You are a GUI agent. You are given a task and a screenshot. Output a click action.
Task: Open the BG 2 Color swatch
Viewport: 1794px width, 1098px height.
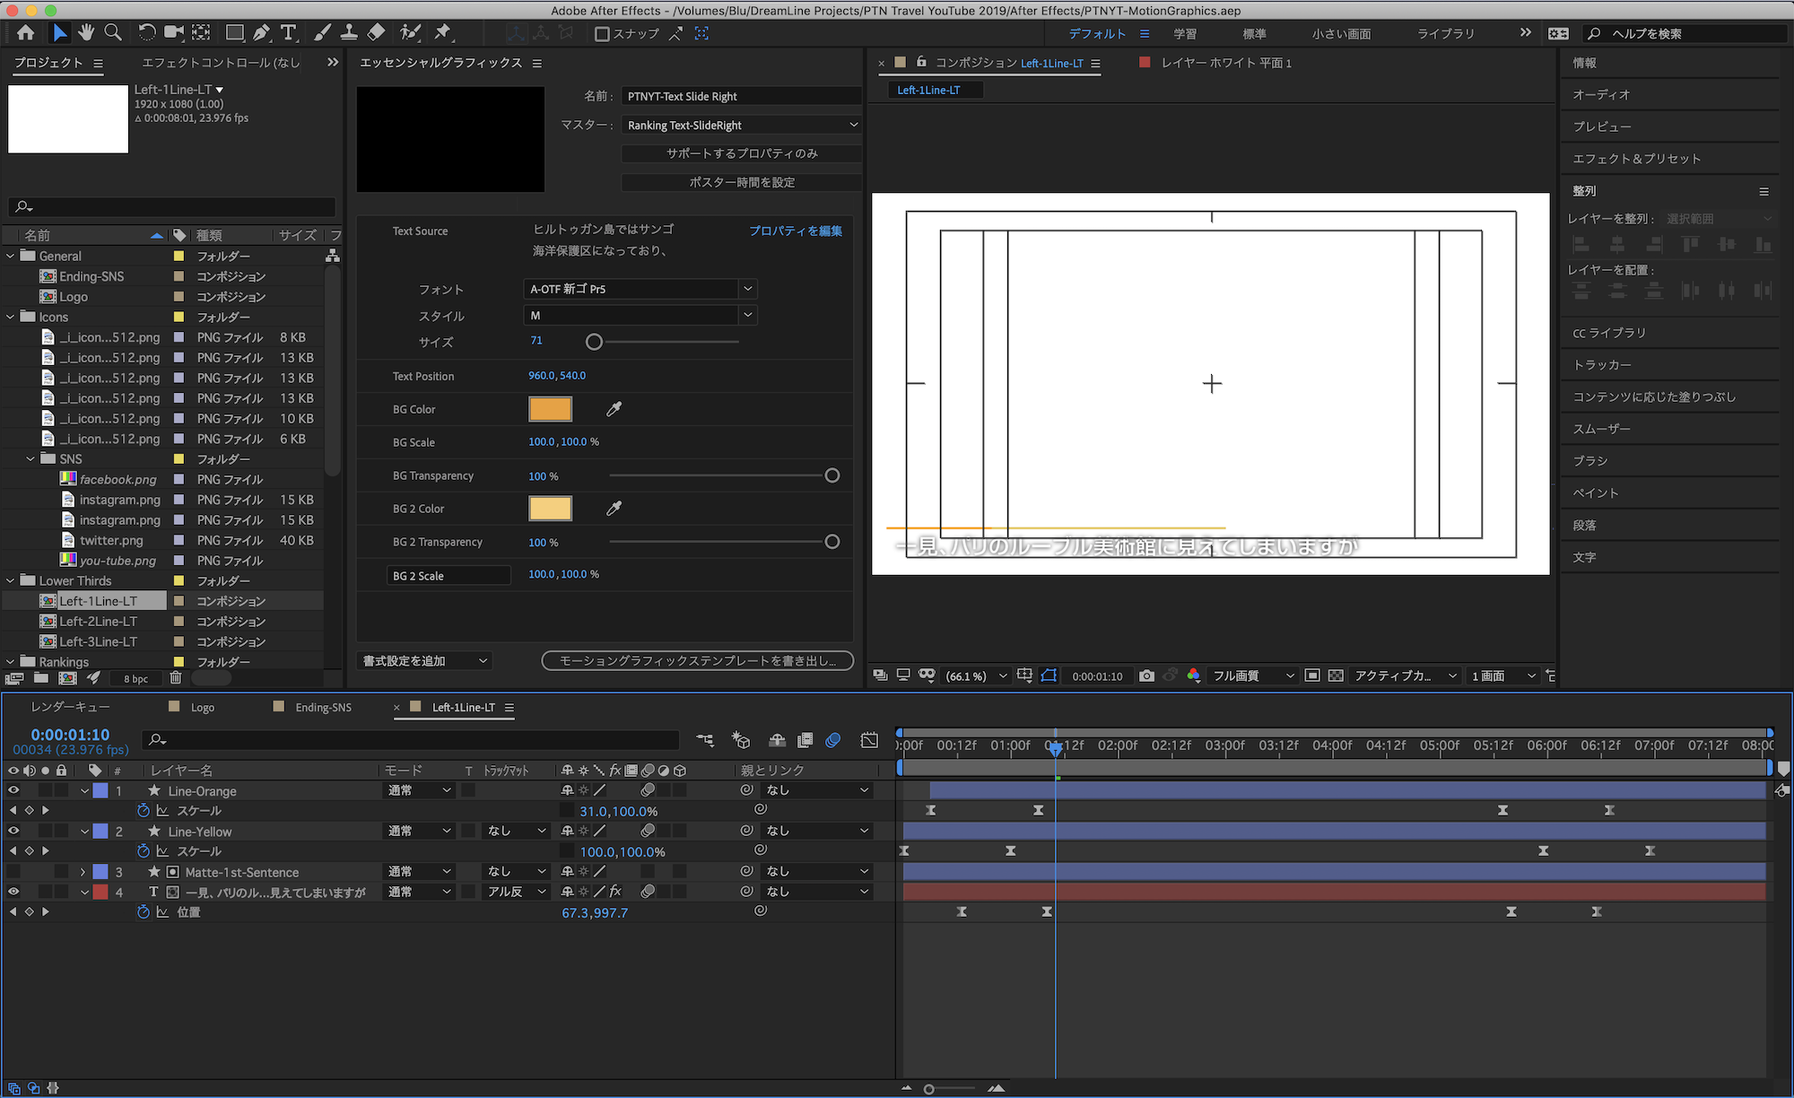point(550,509)
